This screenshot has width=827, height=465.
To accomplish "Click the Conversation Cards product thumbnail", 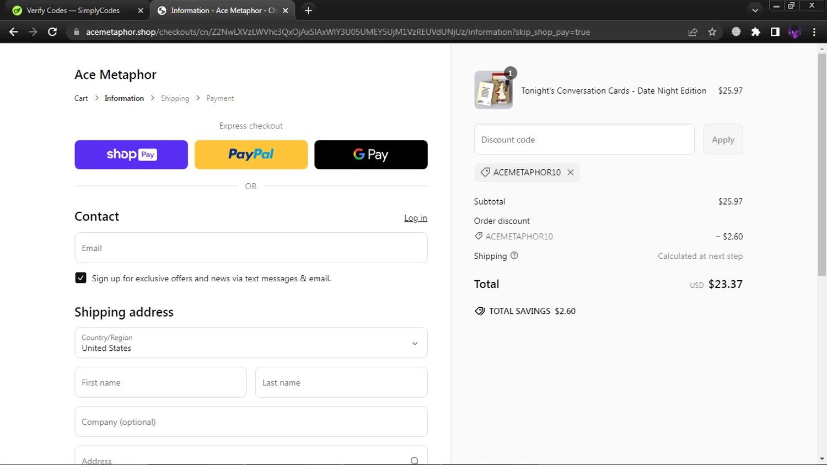I will pyautogui.click(x=493, y=90).
